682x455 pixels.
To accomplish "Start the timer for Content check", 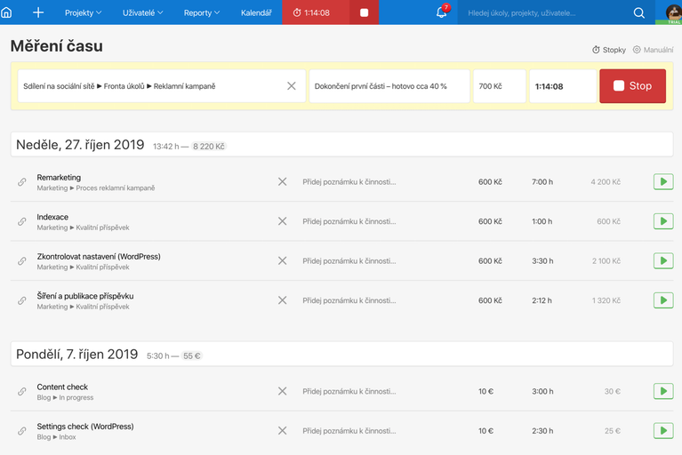I will coord(662,391).
